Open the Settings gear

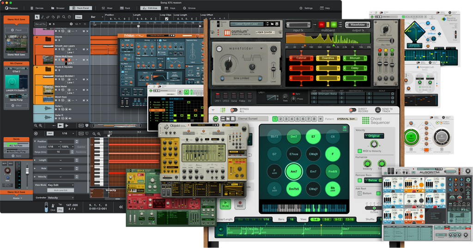[x=301, y=8]
